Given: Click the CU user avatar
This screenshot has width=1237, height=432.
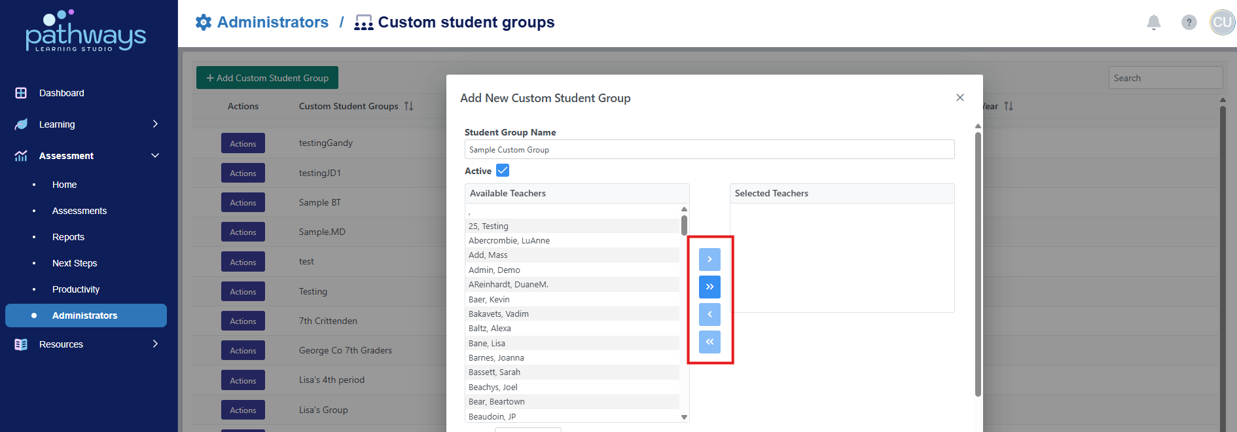Looking at the screenshot, I should click(x=1222, y=23).
